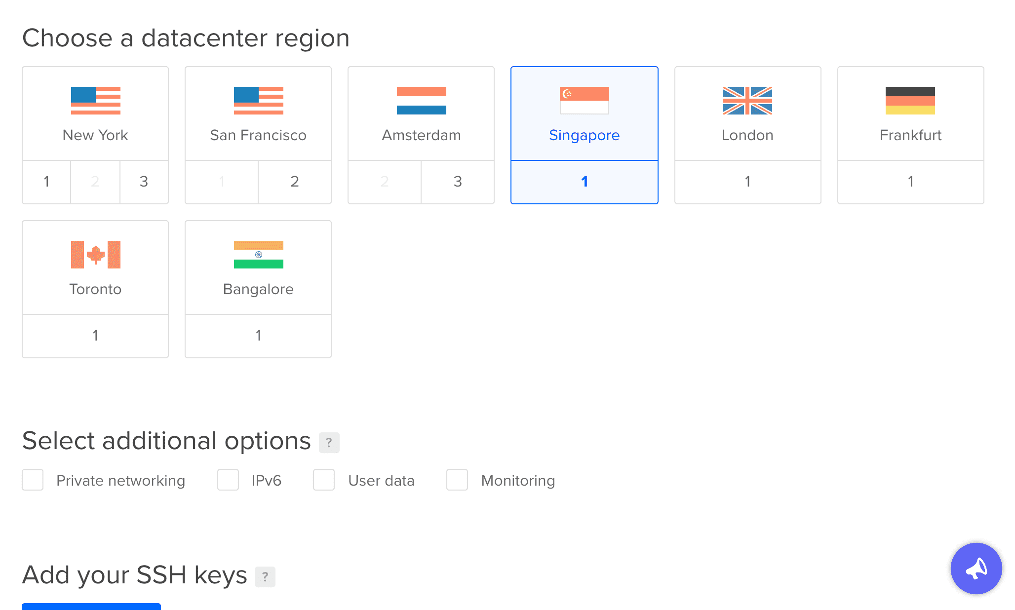
Task: Choose the San Francisco US flag
Action: click(258, 101)
